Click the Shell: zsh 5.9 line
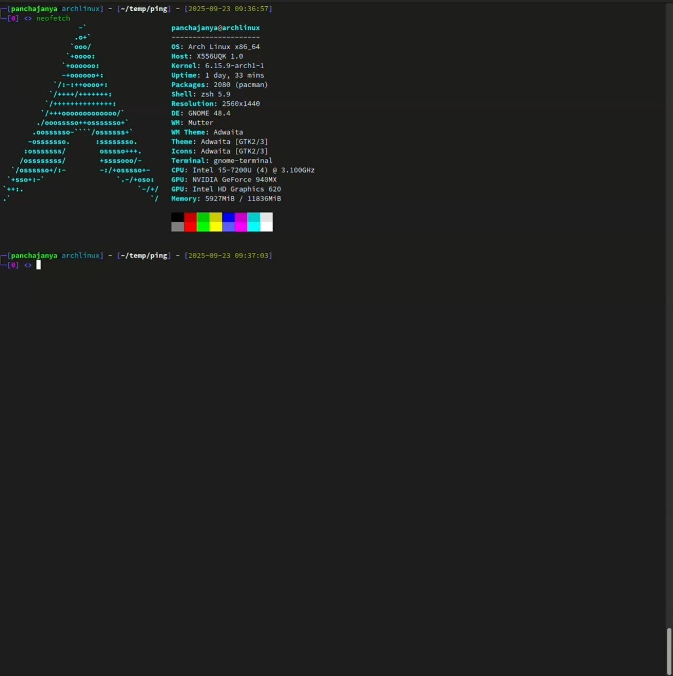Viewport: 673px width, 676px height. (x=201, y=94)
